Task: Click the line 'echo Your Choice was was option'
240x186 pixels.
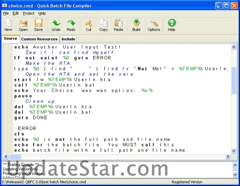Action: tap(84, 91)
